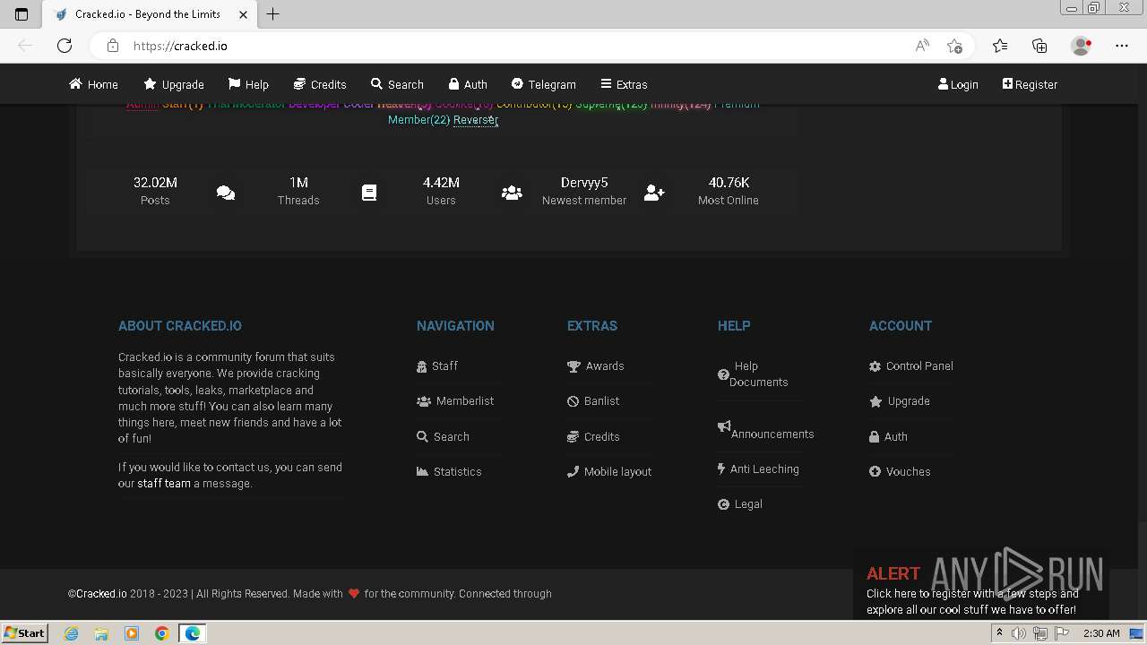Open Auth in the navbar

(x=468, y=84)
